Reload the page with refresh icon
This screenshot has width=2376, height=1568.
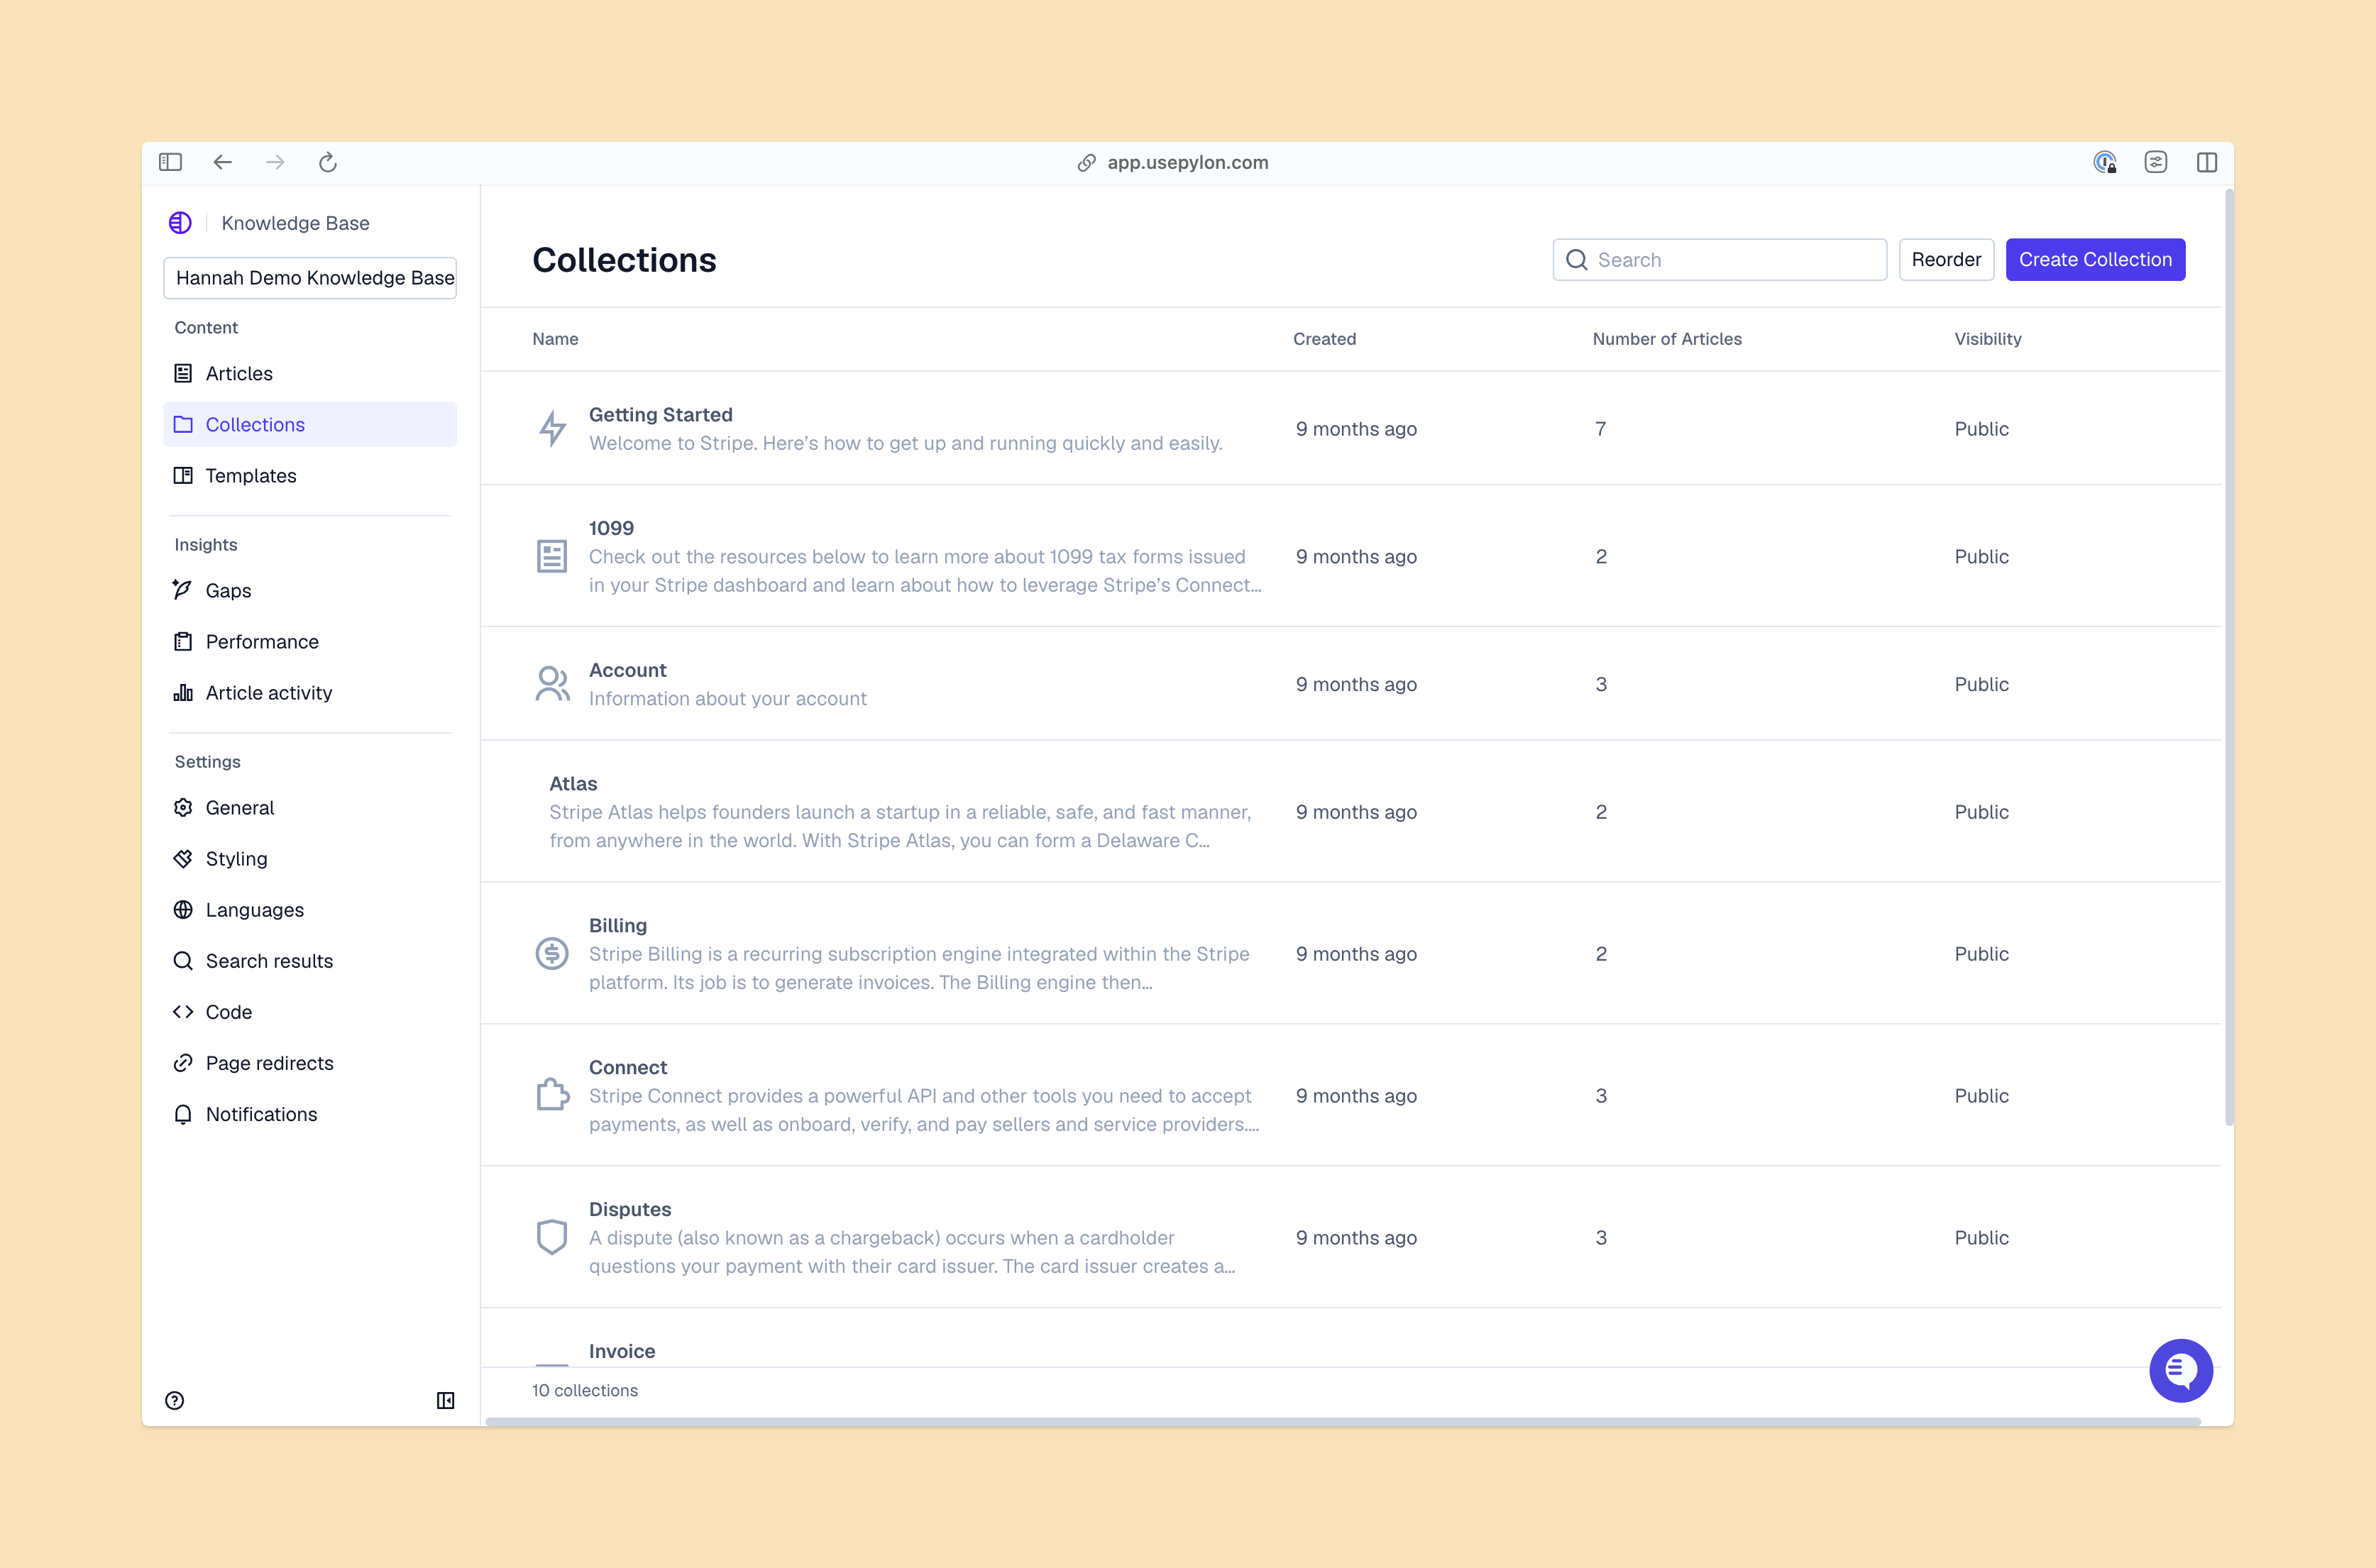tap(328, 162)
